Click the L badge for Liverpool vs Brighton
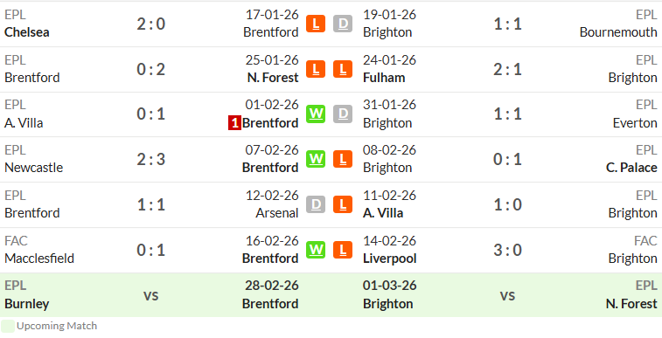The width and height of the screenshot is (662, 338). pyautogui.click(x=343, y=250)
